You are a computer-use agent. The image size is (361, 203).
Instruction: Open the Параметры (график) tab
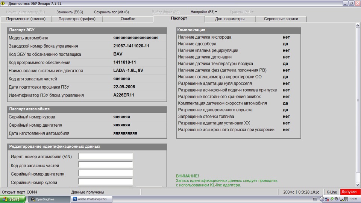[x=77, y=19]
